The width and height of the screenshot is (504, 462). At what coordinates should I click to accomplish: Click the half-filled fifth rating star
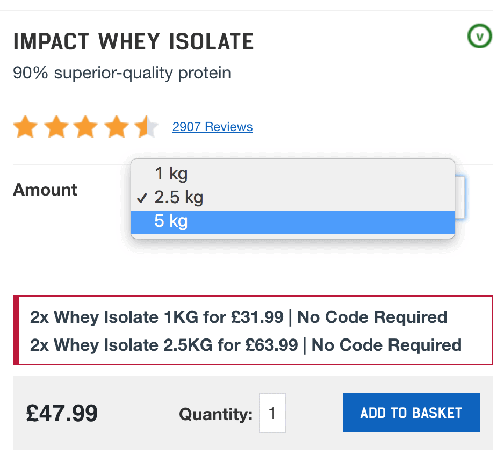point(146,127)
